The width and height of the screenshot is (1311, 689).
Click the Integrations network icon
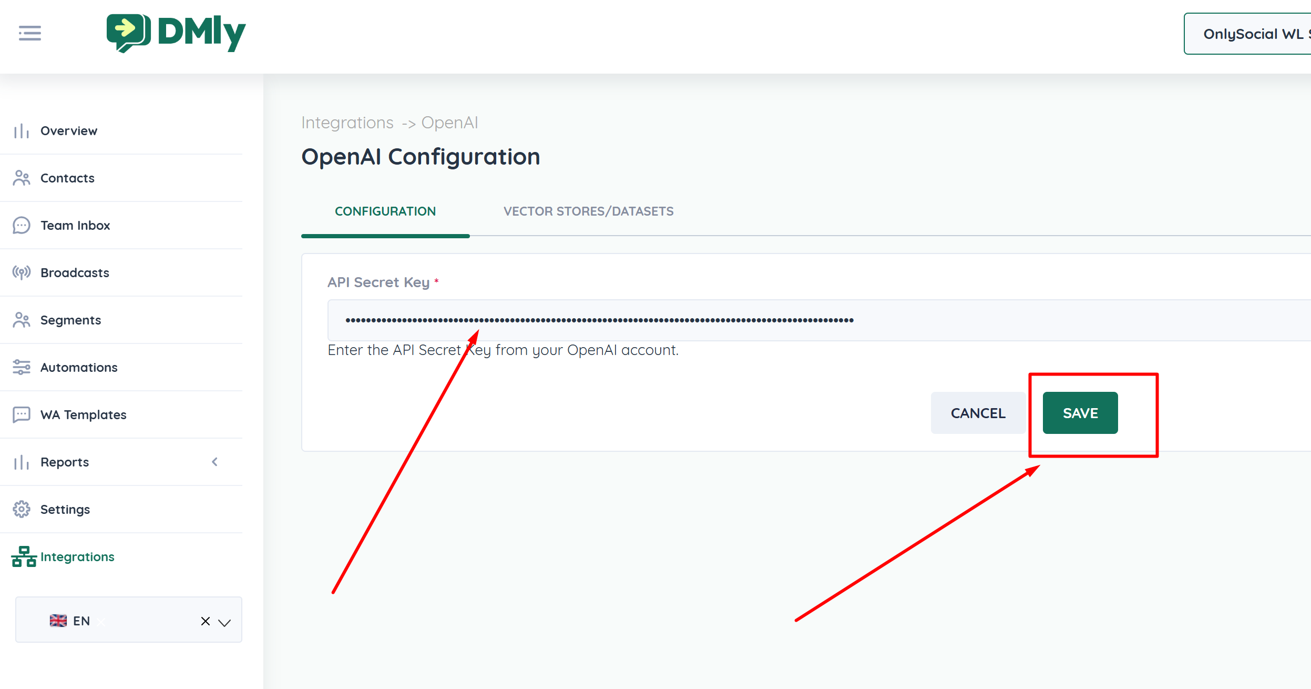point(24,556)
